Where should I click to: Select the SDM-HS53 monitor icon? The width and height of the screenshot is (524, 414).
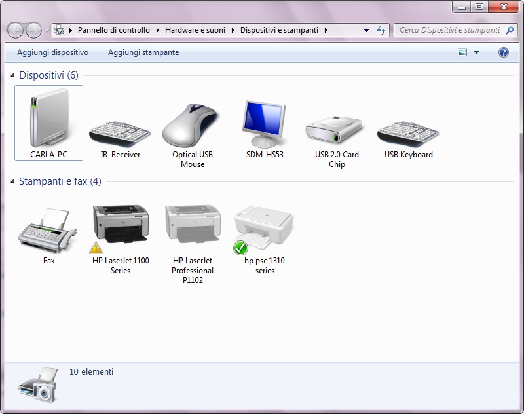tap(264, 124)
